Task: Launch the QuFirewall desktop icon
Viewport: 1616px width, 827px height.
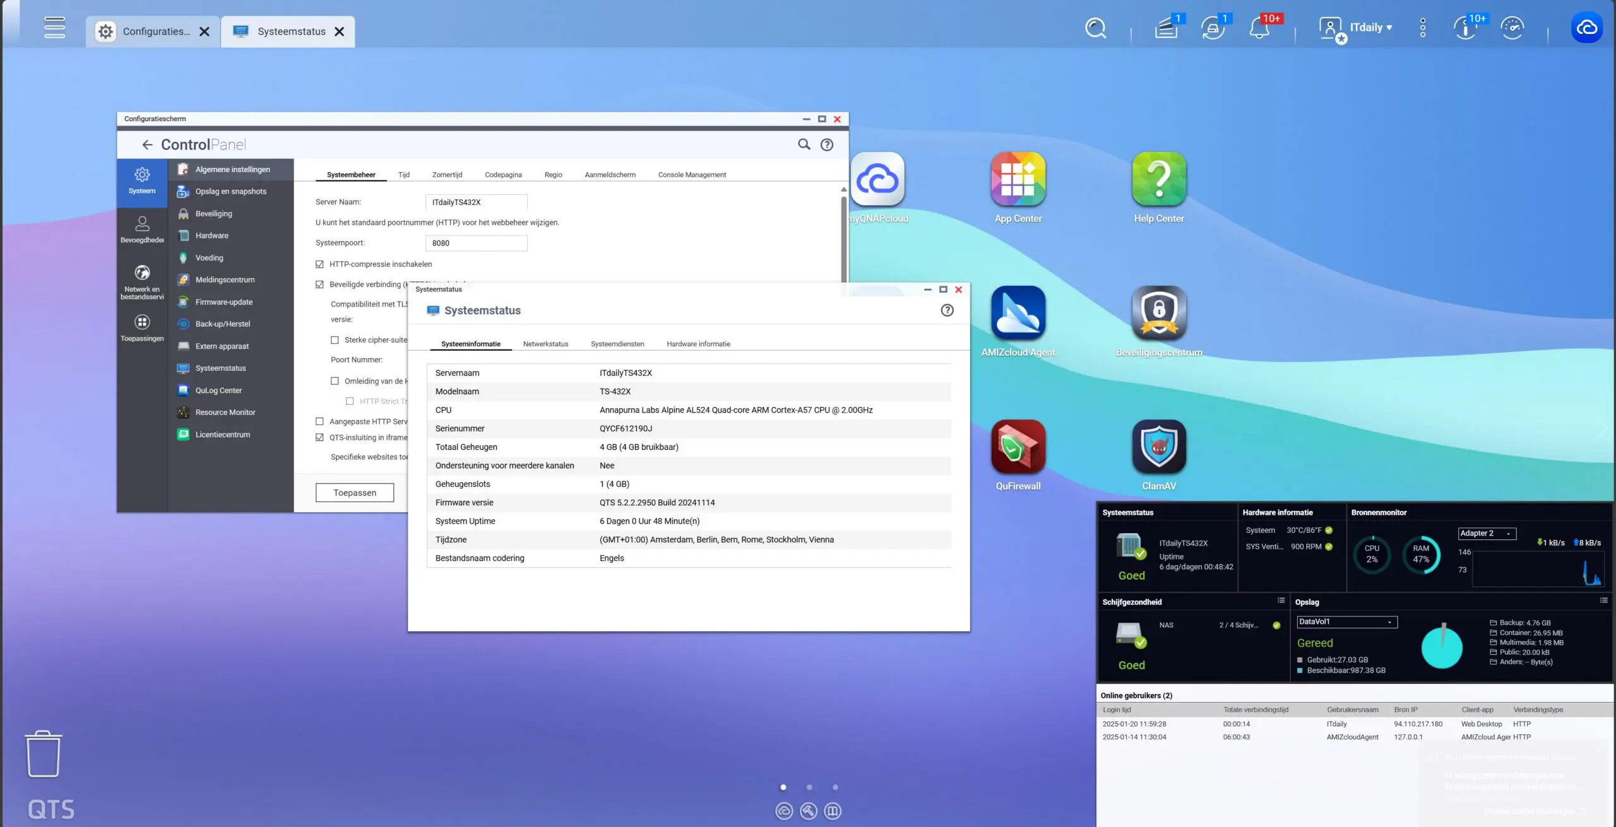Action: click(1018, 447)
